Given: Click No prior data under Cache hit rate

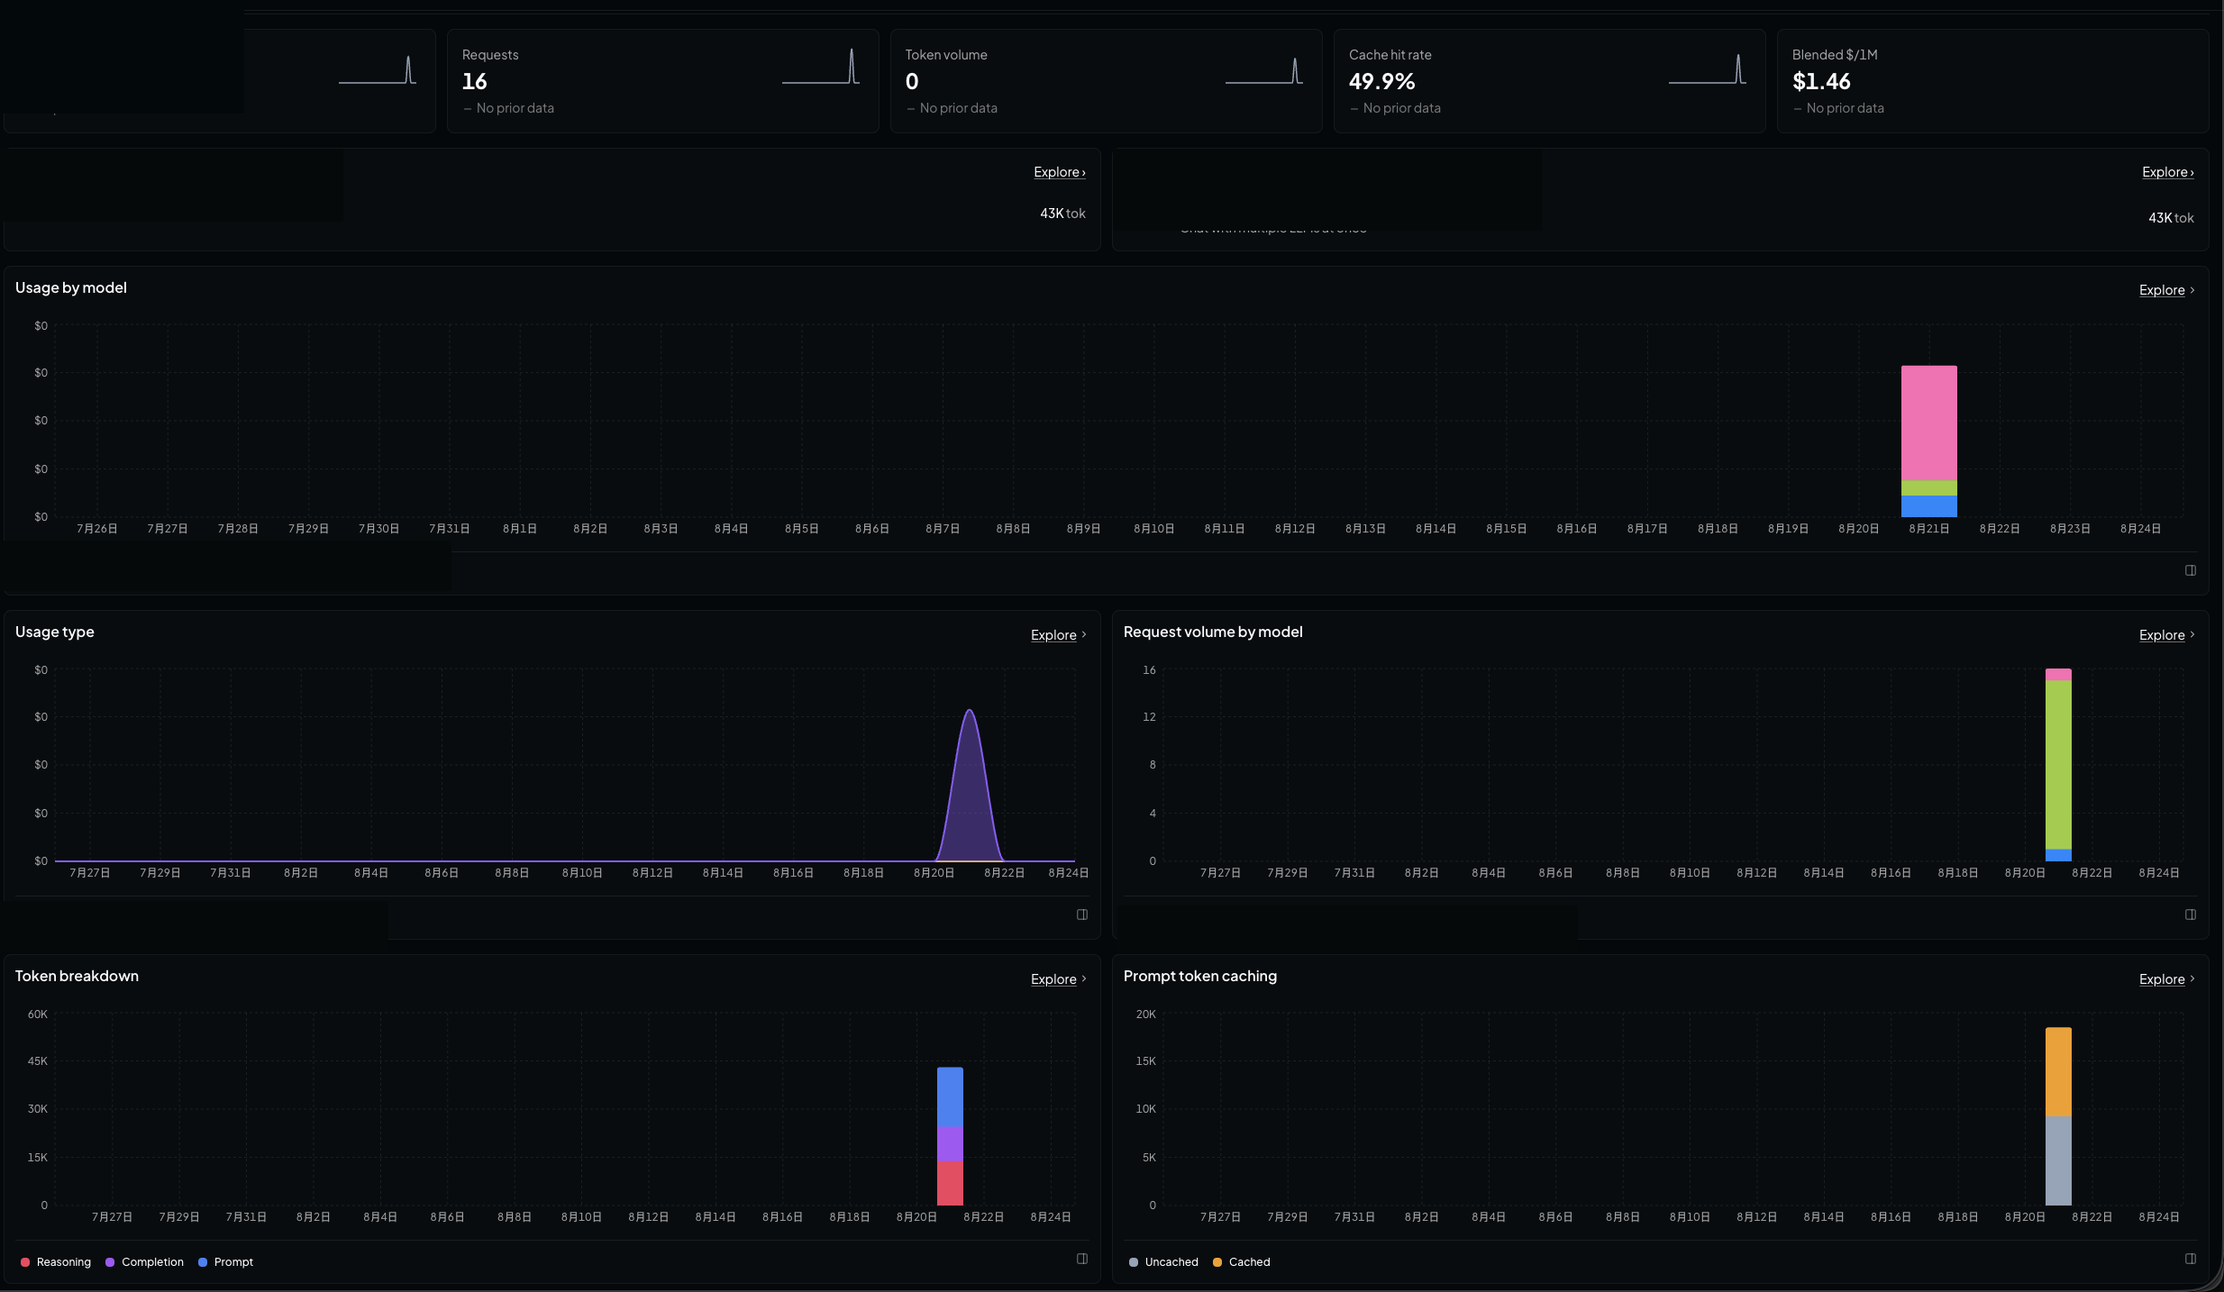Looking at the screenshot, I should click(x=1401, y=108).
